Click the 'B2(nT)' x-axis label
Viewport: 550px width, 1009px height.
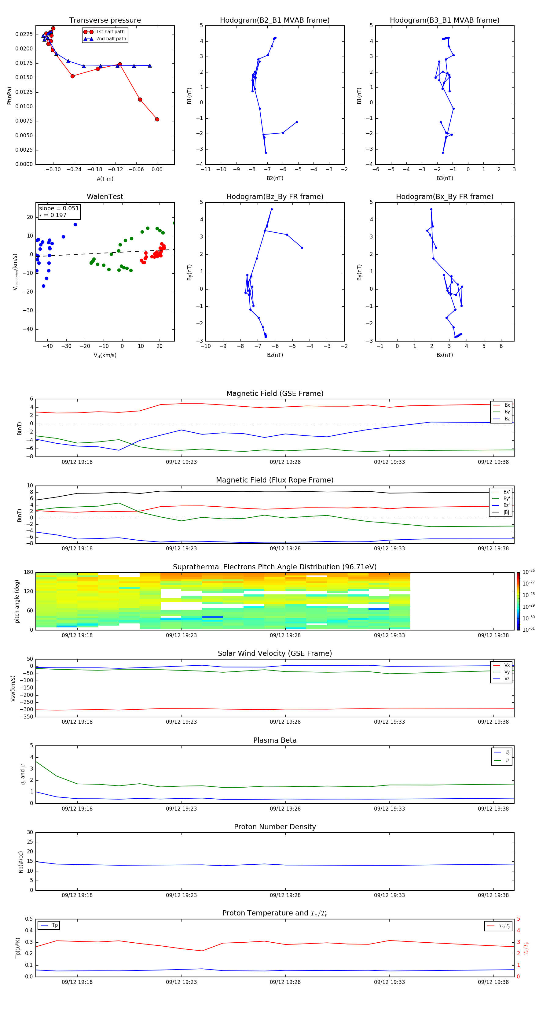pyautogui.click(x=275, y=178)
